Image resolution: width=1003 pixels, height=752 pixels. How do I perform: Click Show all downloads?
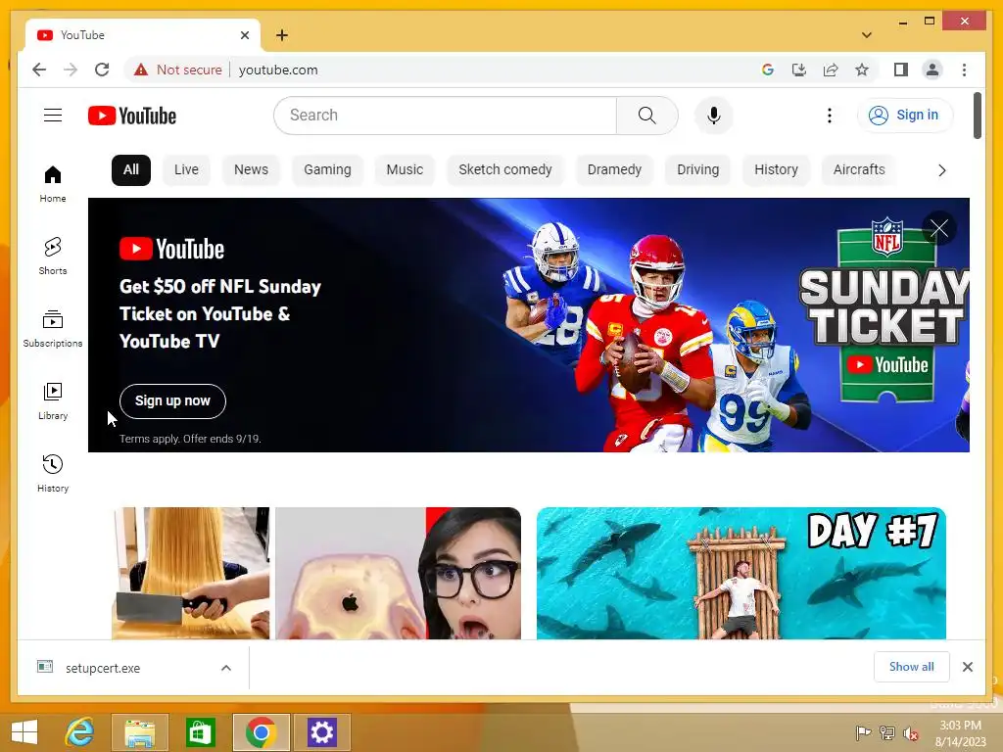coord(912,667)
